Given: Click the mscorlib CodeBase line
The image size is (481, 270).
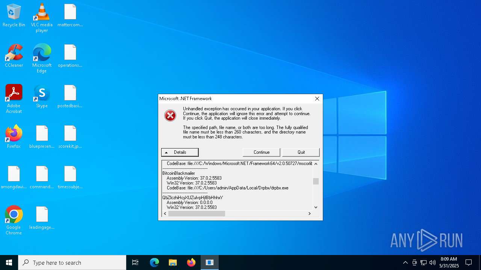Looking at the screenshot, I should [x=239, y=163].
